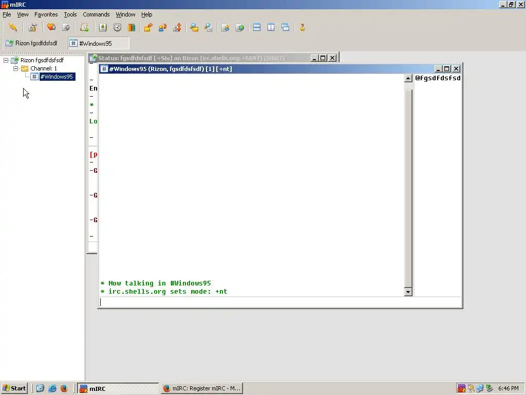Launch Internet Explorer from quick launch
Viewport: 526px width, 395px height.
point(52,388)
